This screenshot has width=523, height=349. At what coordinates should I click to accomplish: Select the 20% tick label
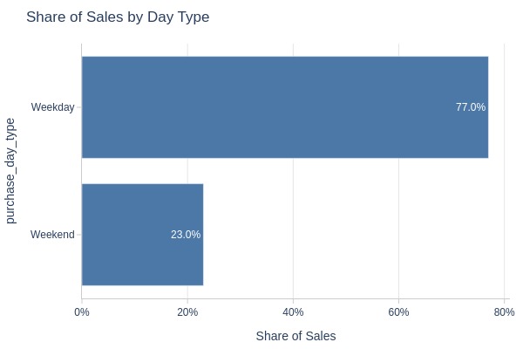187,312
